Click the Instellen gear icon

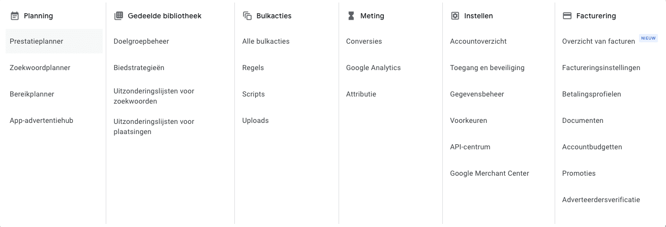[x=455, y=16]
